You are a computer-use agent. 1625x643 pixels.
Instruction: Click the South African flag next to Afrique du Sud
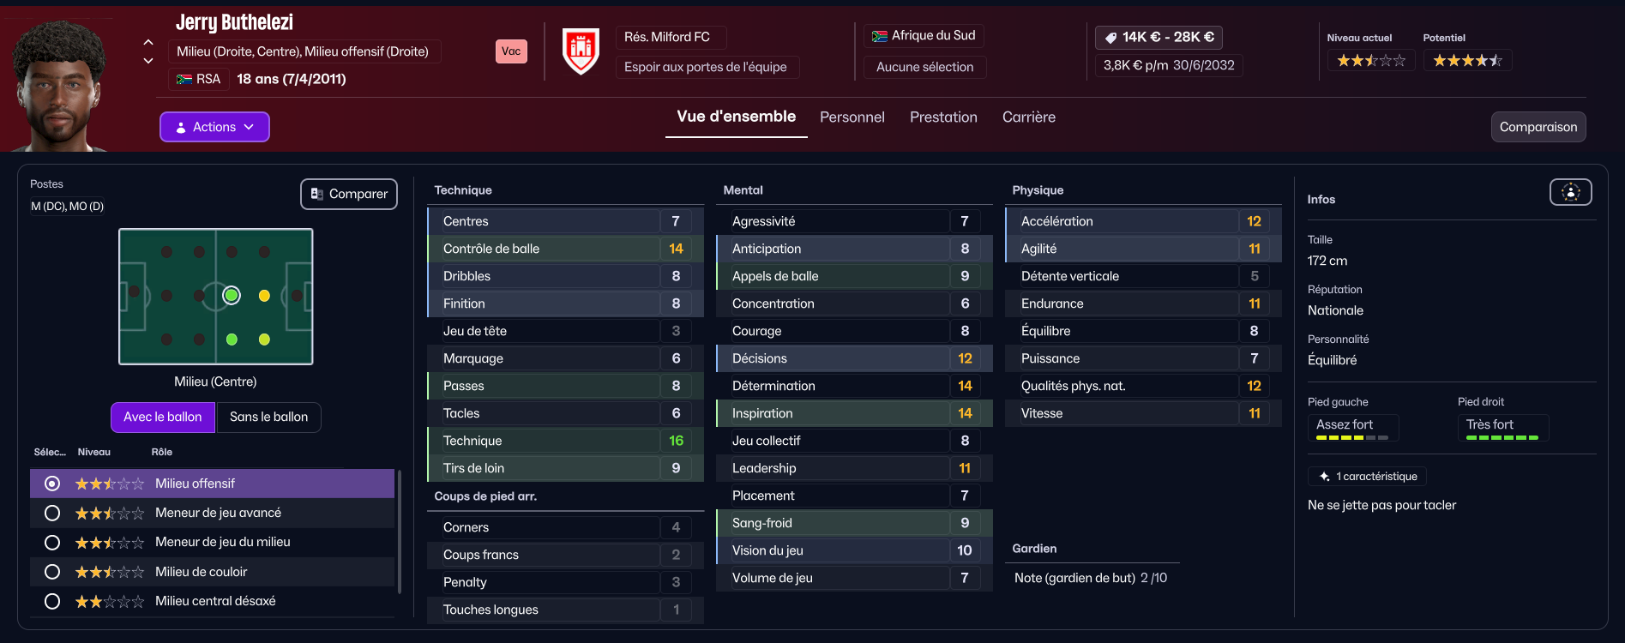click(879, 36)
